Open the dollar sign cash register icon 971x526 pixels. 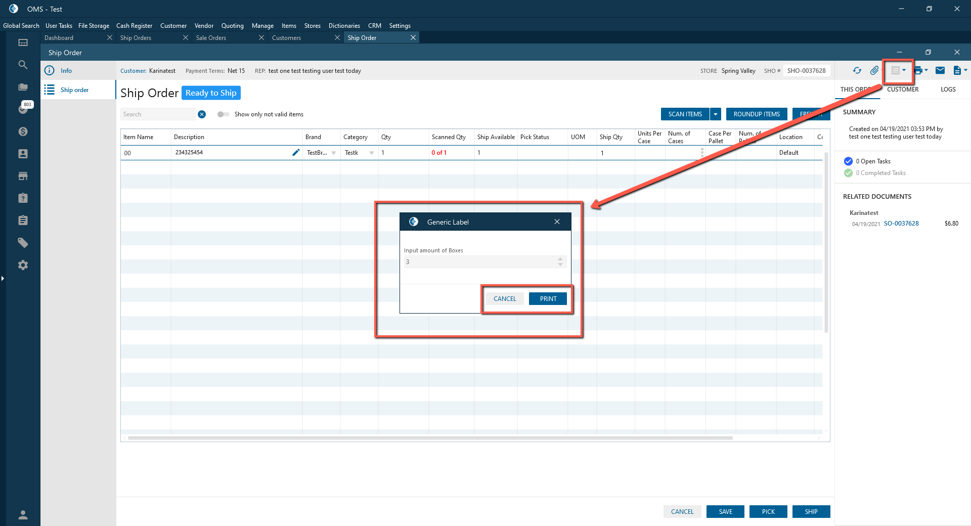click(x=23, y=131)
